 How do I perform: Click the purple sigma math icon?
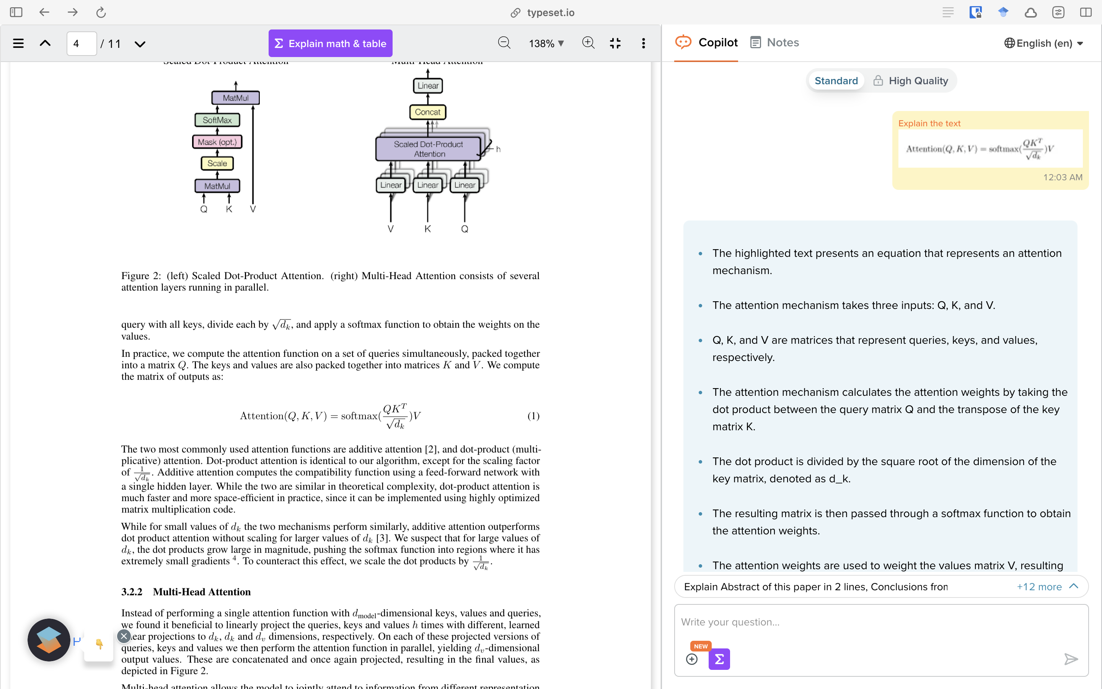pyautogui.click(x=719, y=659)
